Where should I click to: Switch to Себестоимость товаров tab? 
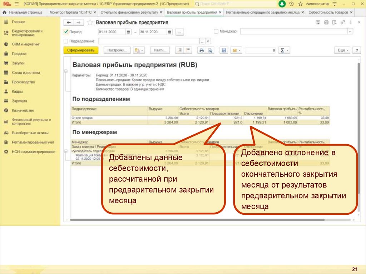[x=328, y=12]
